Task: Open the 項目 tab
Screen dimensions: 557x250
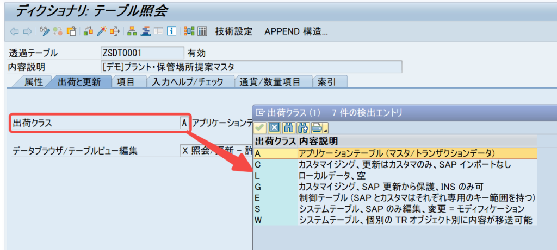Action: pos(126,82)
